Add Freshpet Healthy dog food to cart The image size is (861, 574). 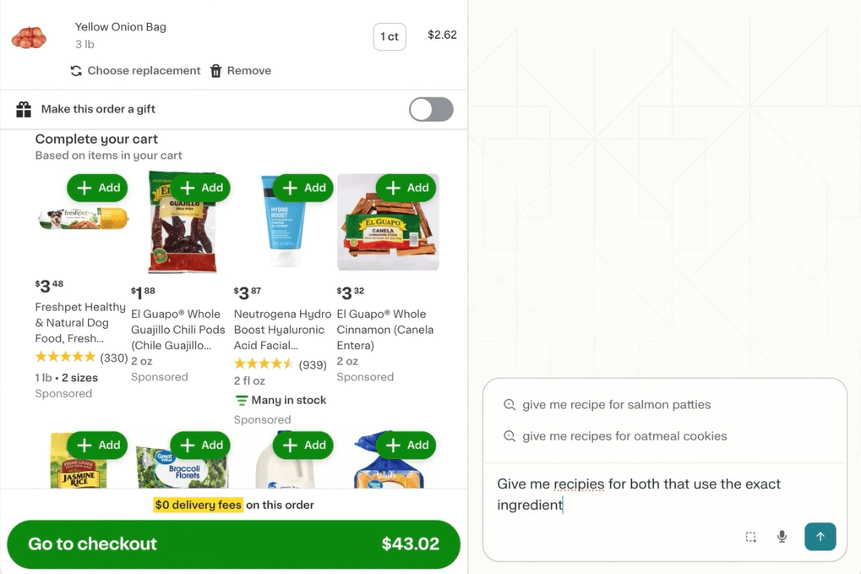point(97,188)
